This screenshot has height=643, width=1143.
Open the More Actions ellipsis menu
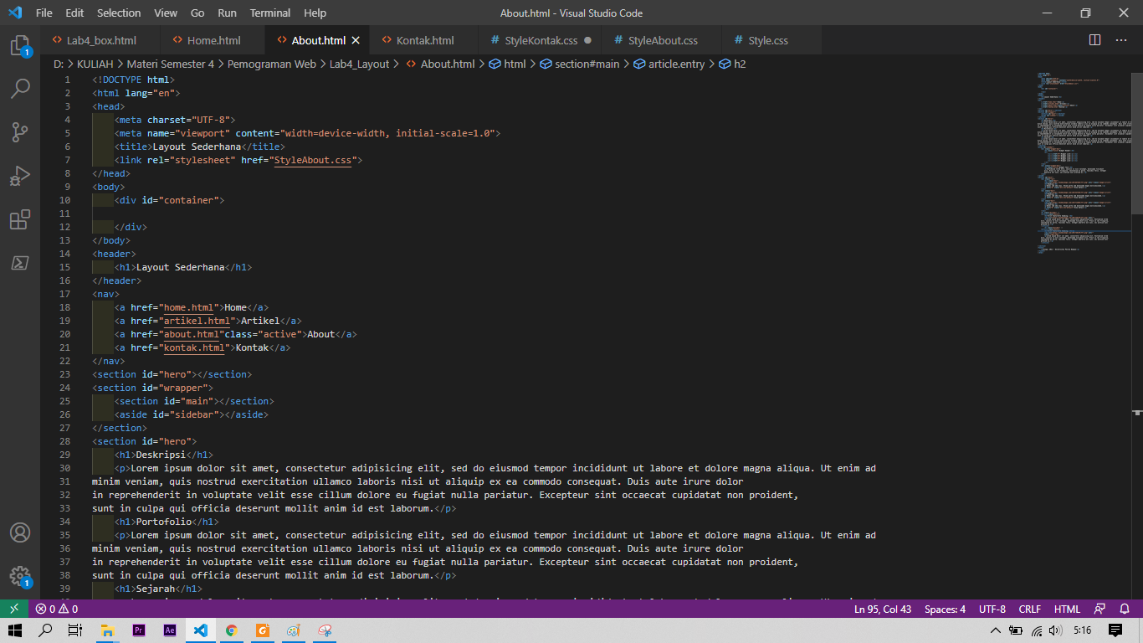point(1121,39)
